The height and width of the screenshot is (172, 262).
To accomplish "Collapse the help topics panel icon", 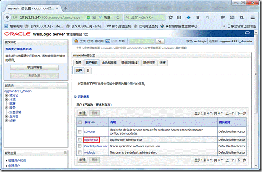I will tap(65, 153).
